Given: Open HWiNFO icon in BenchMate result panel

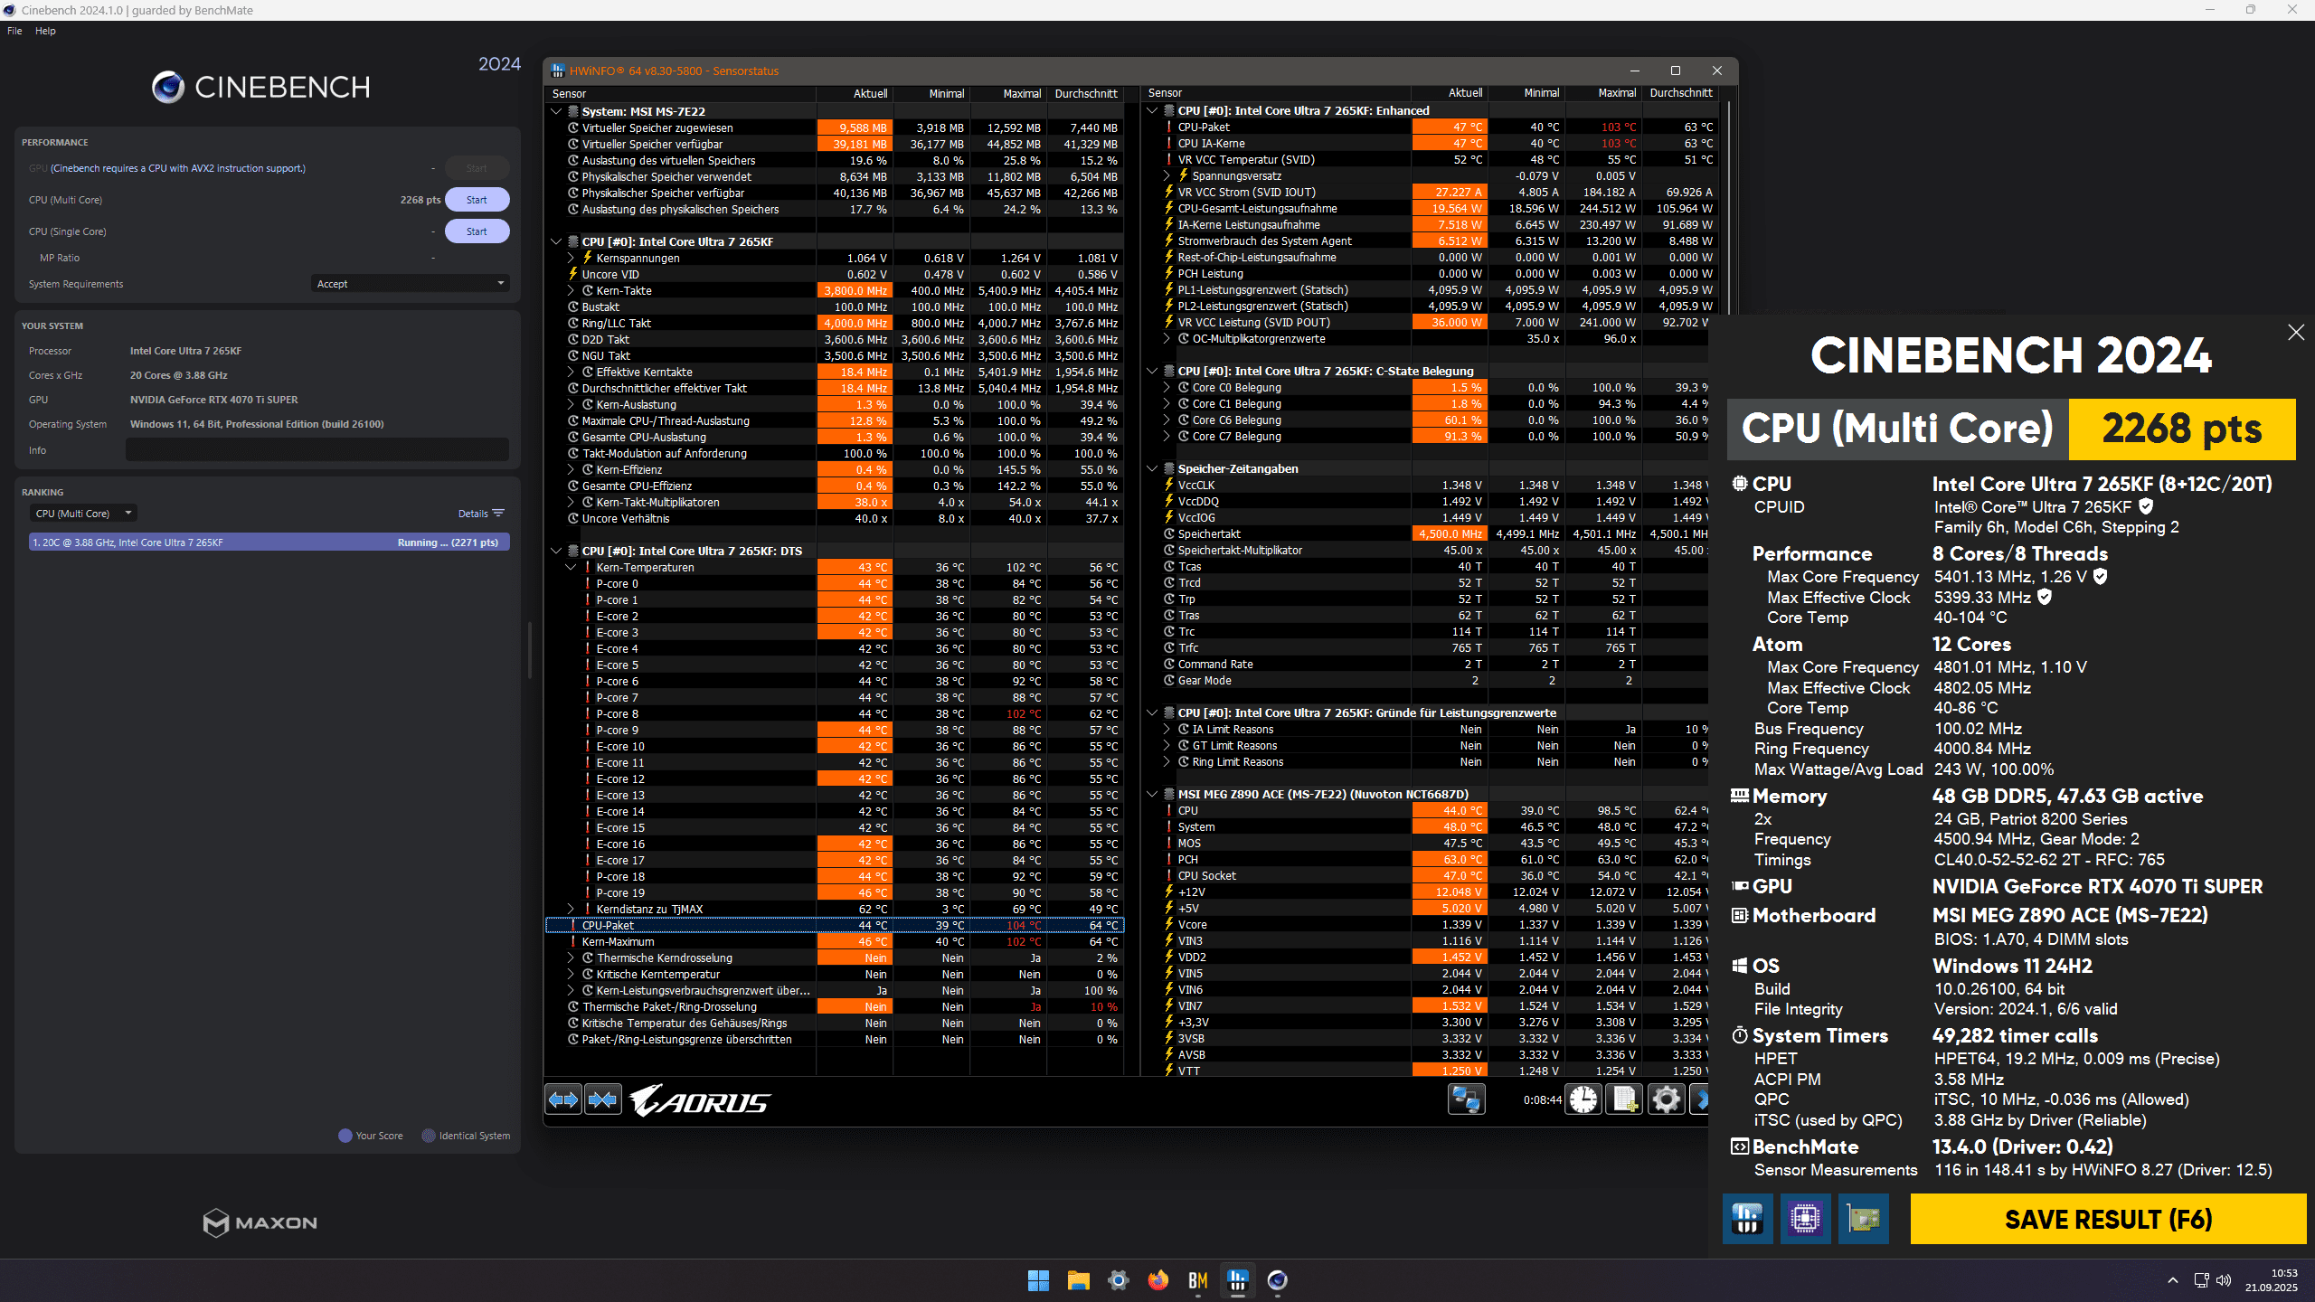Looking at the screenshot, I should point(1747,1219).
